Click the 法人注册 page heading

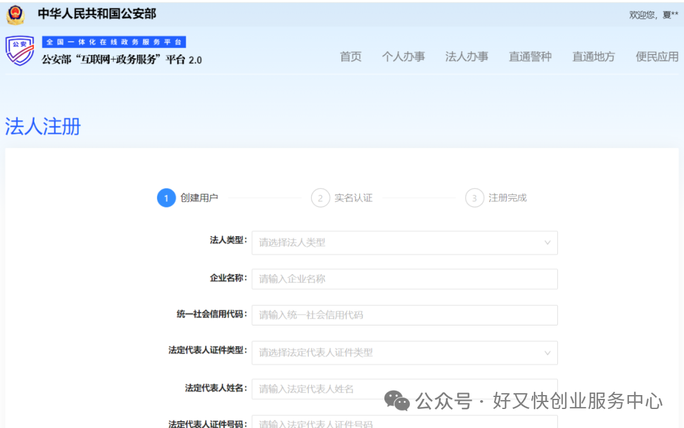coord(43,127)
